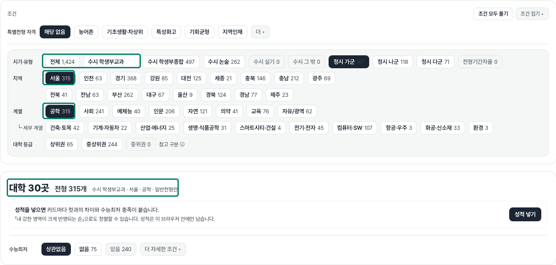Pick the 강원 85 region chip
This screenshot has width=556, height=265.
click(x=159, y=79)
